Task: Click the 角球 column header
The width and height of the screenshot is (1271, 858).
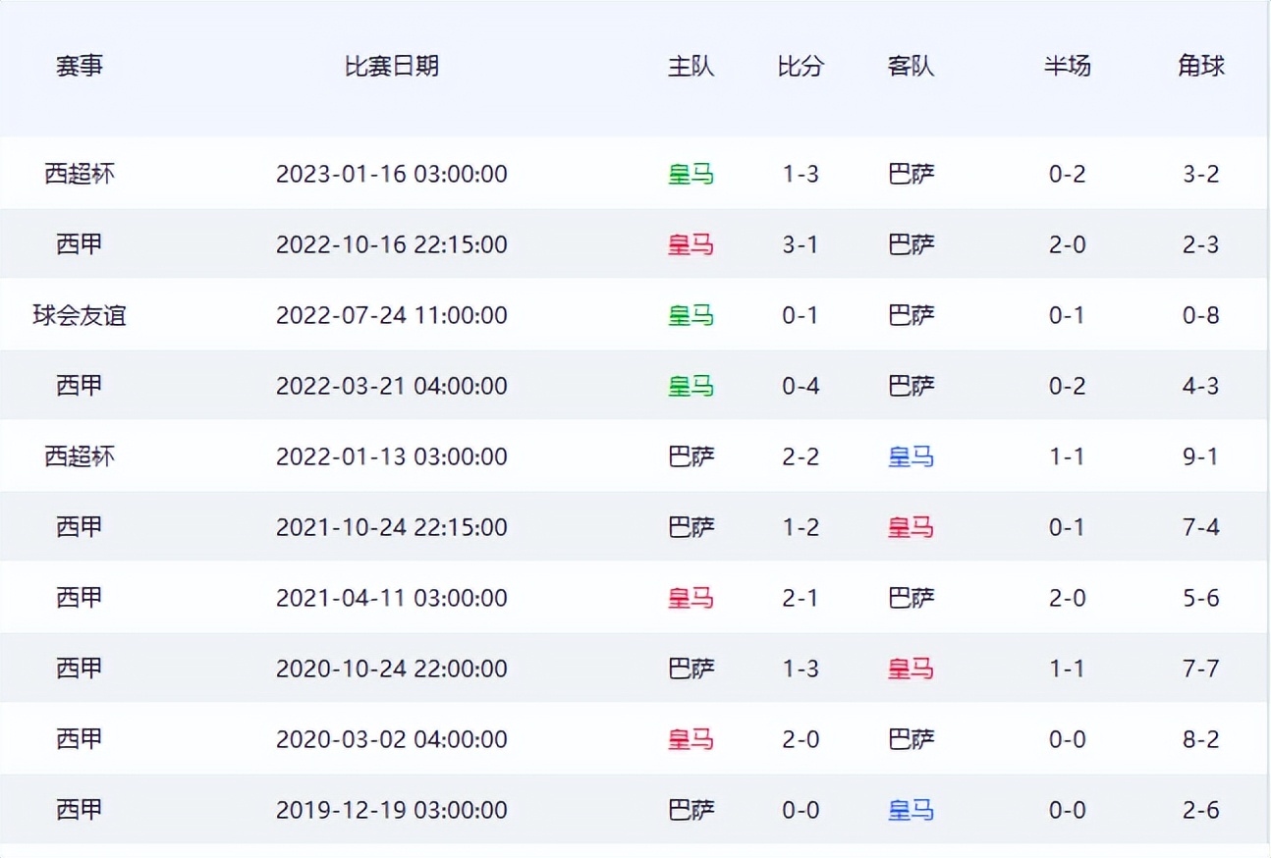Action: point(1200,67)
